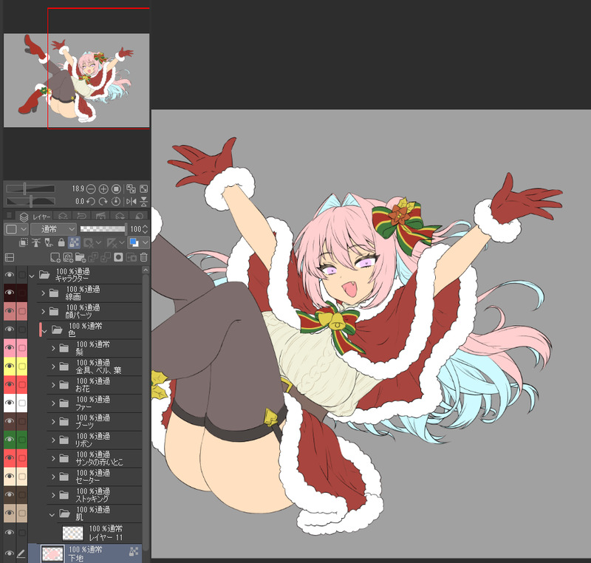Open the mask options dropdown arrow
Viewport: 591px width, 563px height.
point(99,242)
